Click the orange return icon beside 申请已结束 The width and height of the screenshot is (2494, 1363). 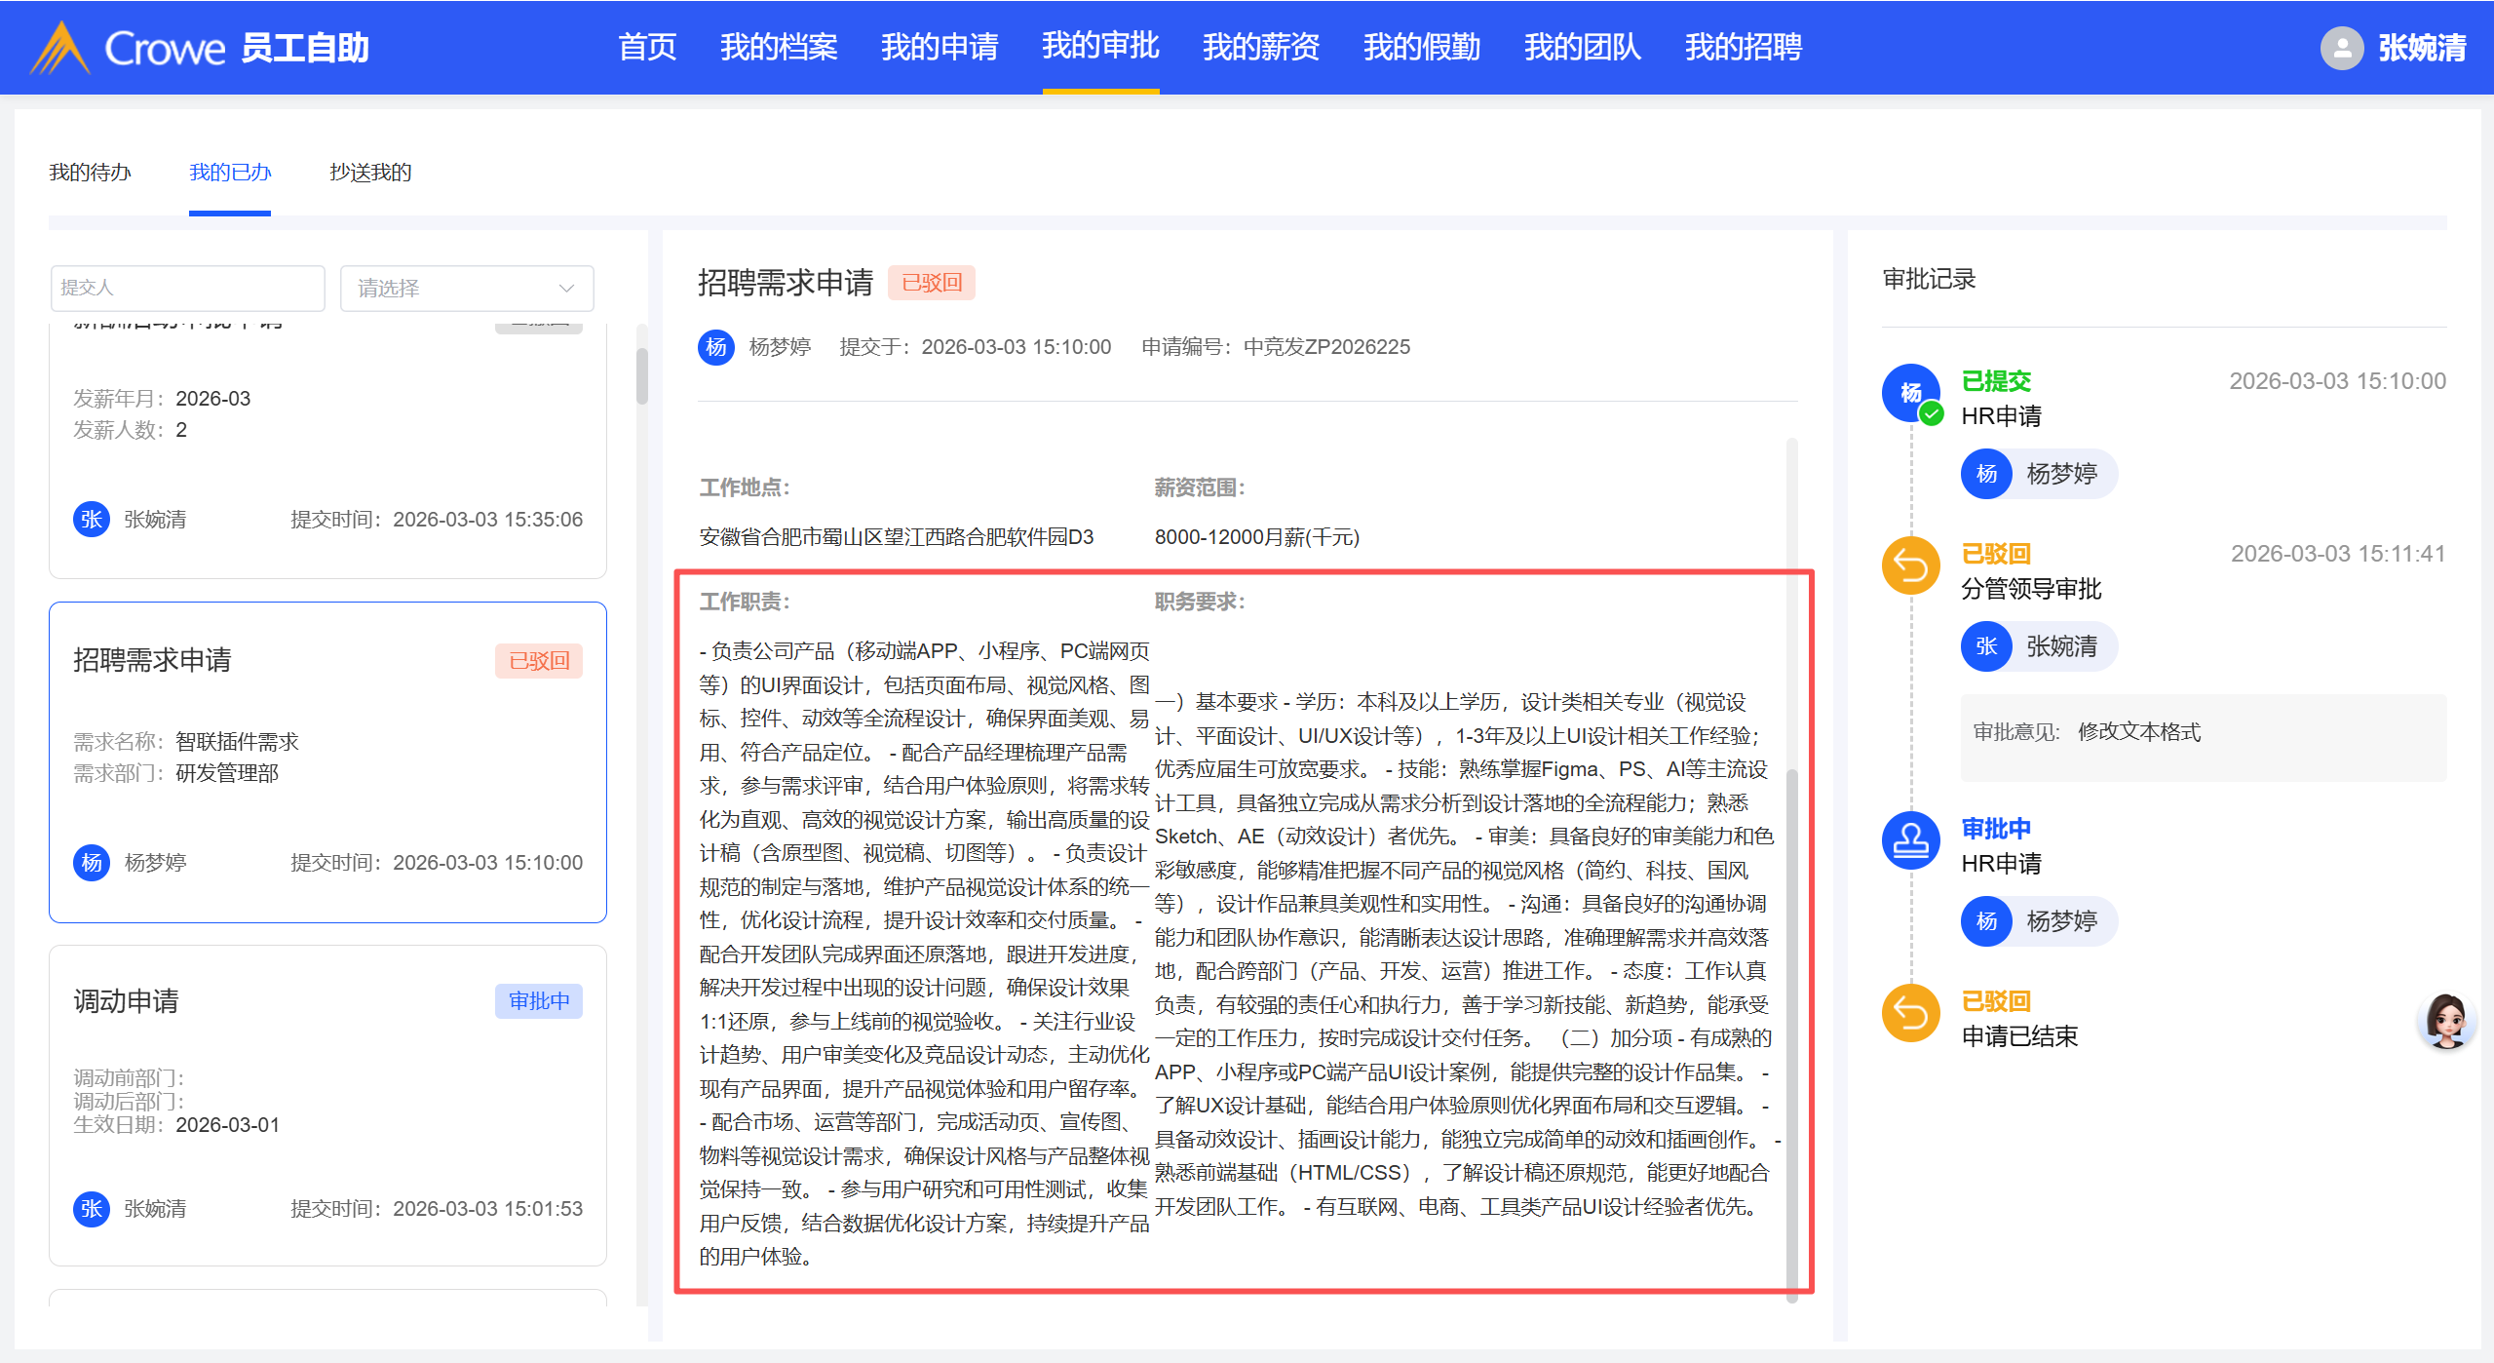1910,1013
